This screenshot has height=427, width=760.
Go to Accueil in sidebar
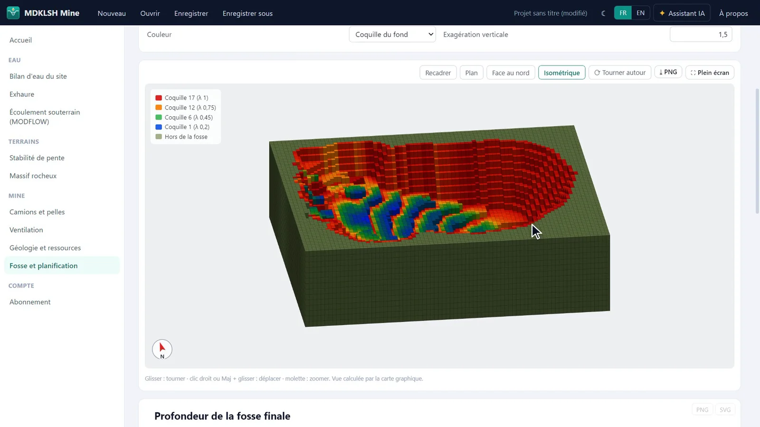click(x=62, y=40)
